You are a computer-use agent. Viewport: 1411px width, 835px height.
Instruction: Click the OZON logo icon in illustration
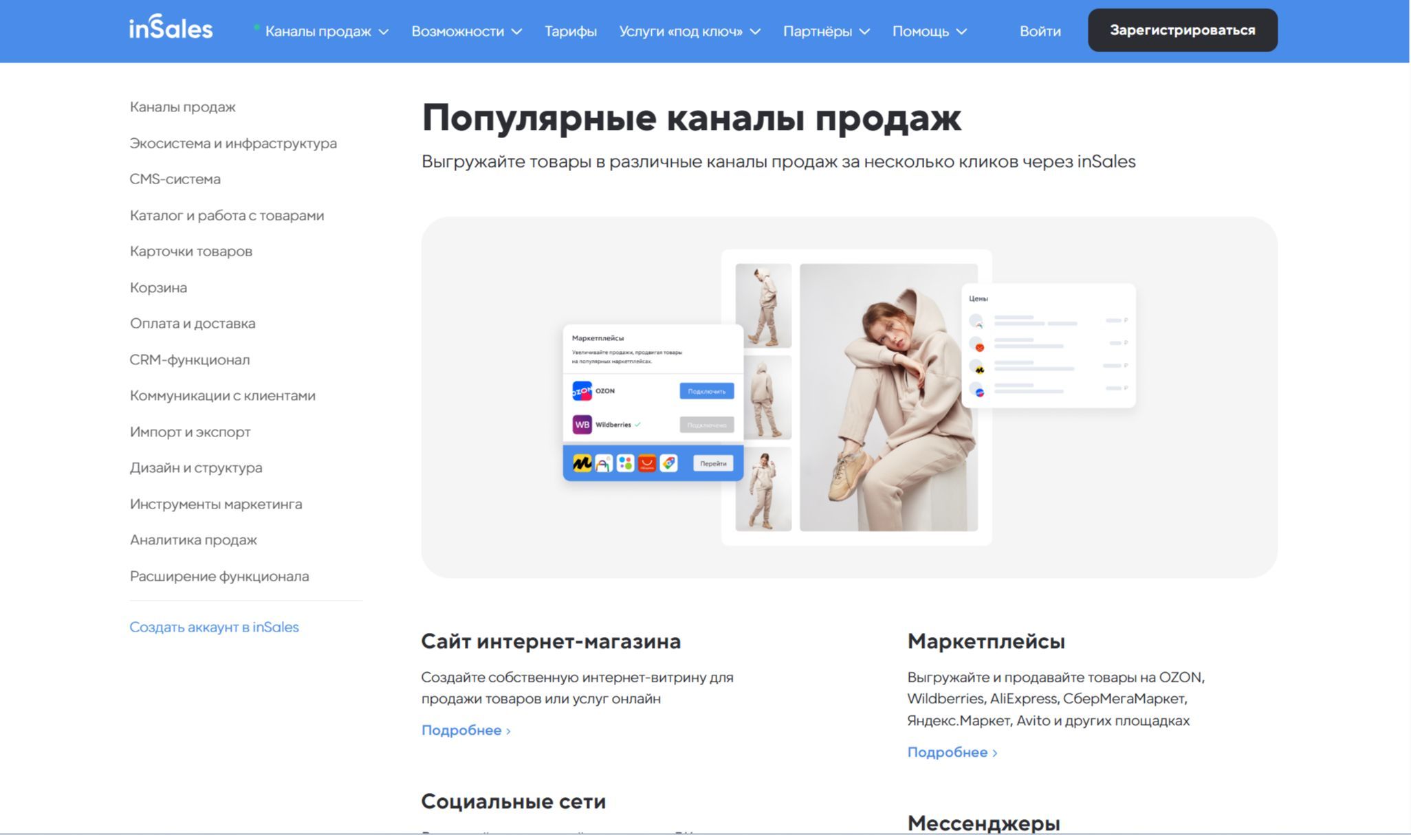tap(582, 391)
